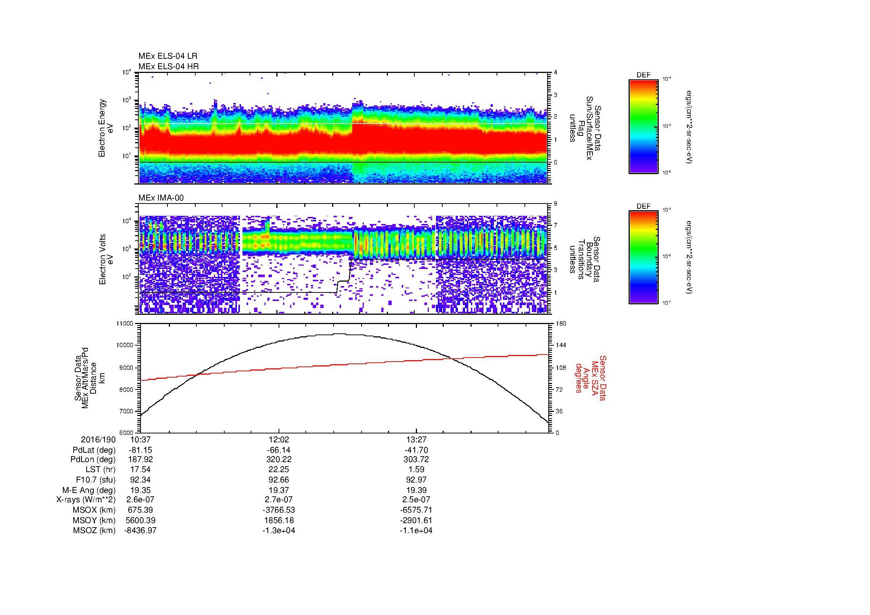Image resolution: width=870 pixels, height=615 pixels.
Task: Click SZA tick label '180'
Action: click(561, 324)
